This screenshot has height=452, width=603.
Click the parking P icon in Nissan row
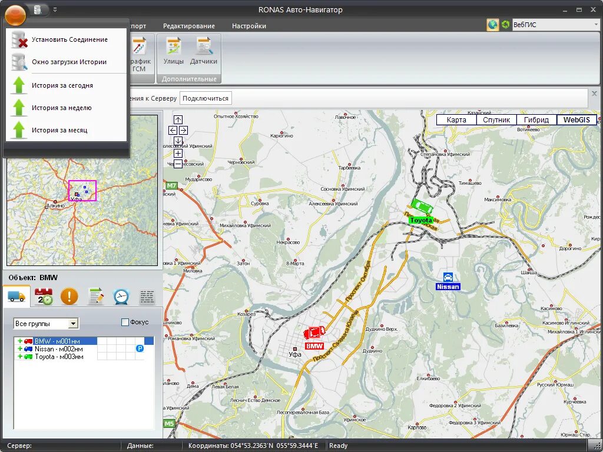pos(140,348)
